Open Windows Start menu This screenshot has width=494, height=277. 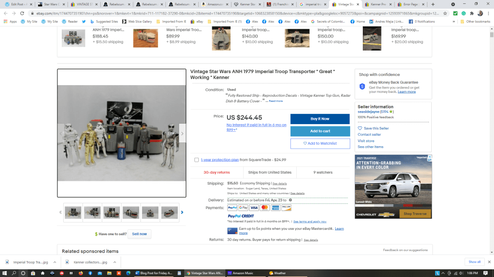(4, 273)
